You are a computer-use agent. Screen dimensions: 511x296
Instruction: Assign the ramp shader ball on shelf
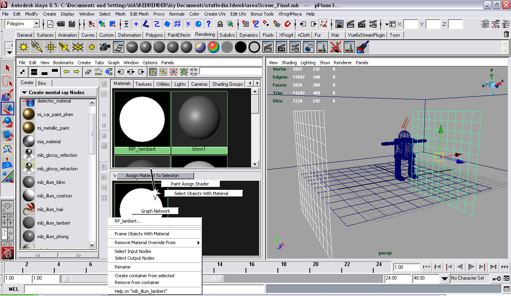[x=213, y=47]
